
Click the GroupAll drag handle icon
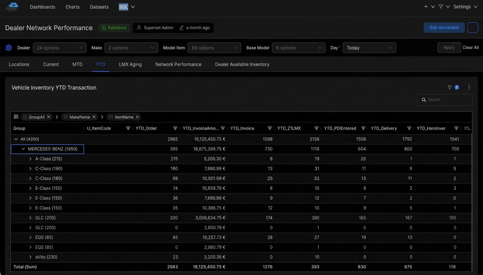pyautogui.click(x=25, y=117)
